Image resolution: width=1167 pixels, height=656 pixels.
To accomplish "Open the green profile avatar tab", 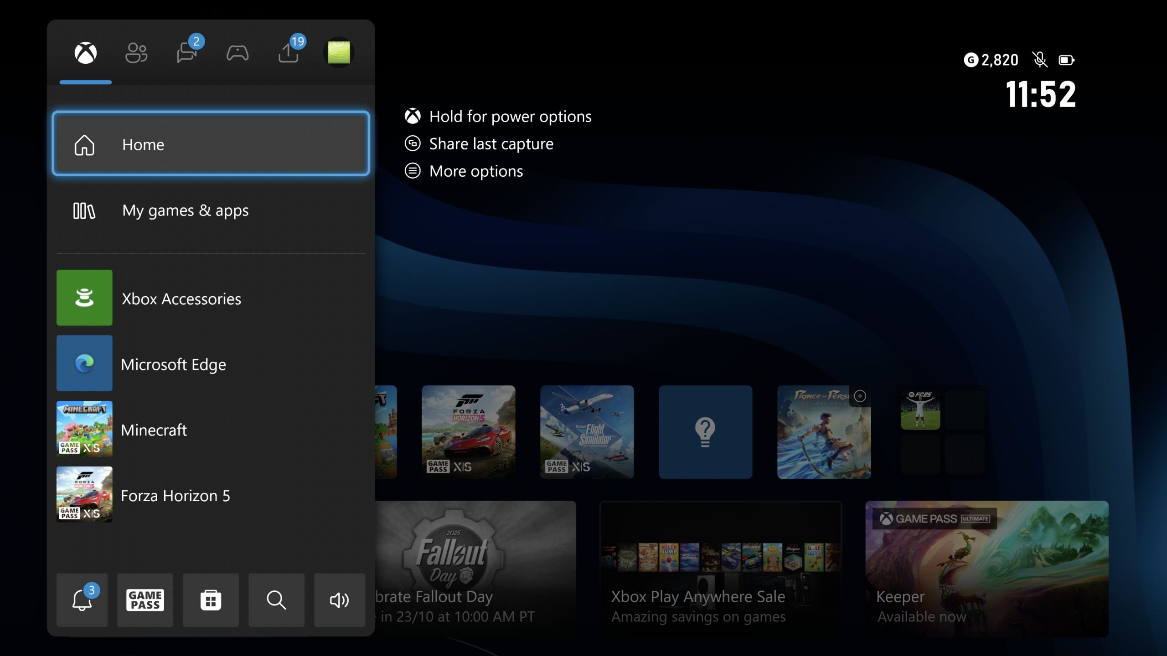I will pyautogui.click(x=339, y=52).
